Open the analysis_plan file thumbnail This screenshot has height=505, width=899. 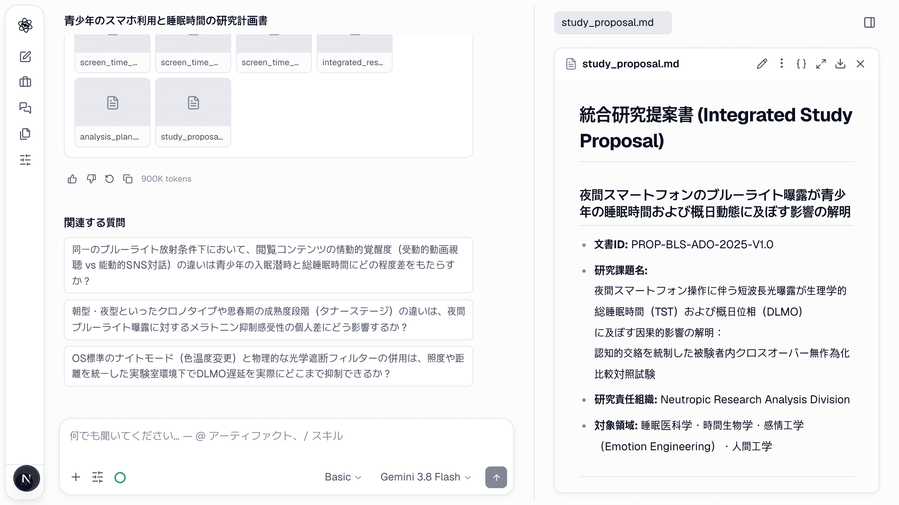click(112, 112)
